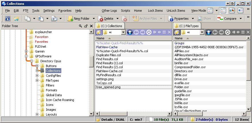
Task: Select the Filters folder in tree
Action: (x=50, y=85)
